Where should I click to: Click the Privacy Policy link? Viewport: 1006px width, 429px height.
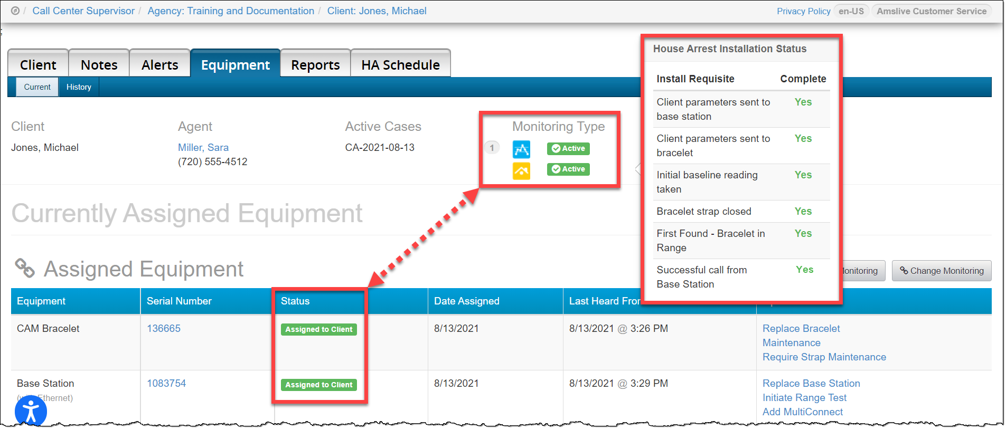tap(803, 11)
